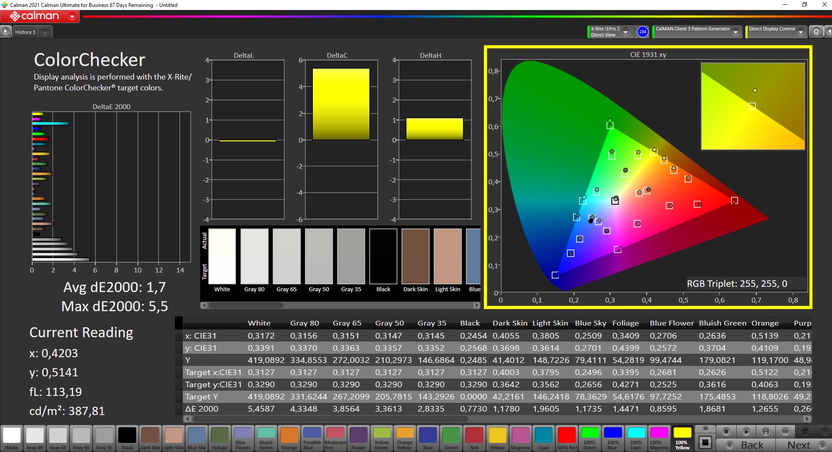Select the Gray 65 patch button
The width and height of the screenshot is (832, 452).
pos(58,438)
